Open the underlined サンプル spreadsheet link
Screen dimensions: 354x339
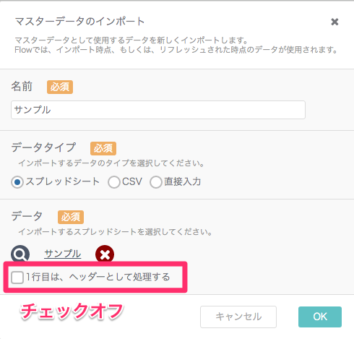click(63, 254)
